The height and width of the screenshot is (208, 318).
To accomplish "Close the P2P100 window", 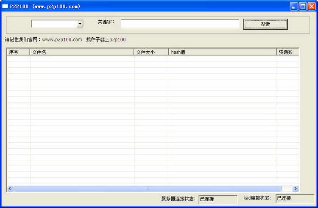I will (x=312, y=6).
